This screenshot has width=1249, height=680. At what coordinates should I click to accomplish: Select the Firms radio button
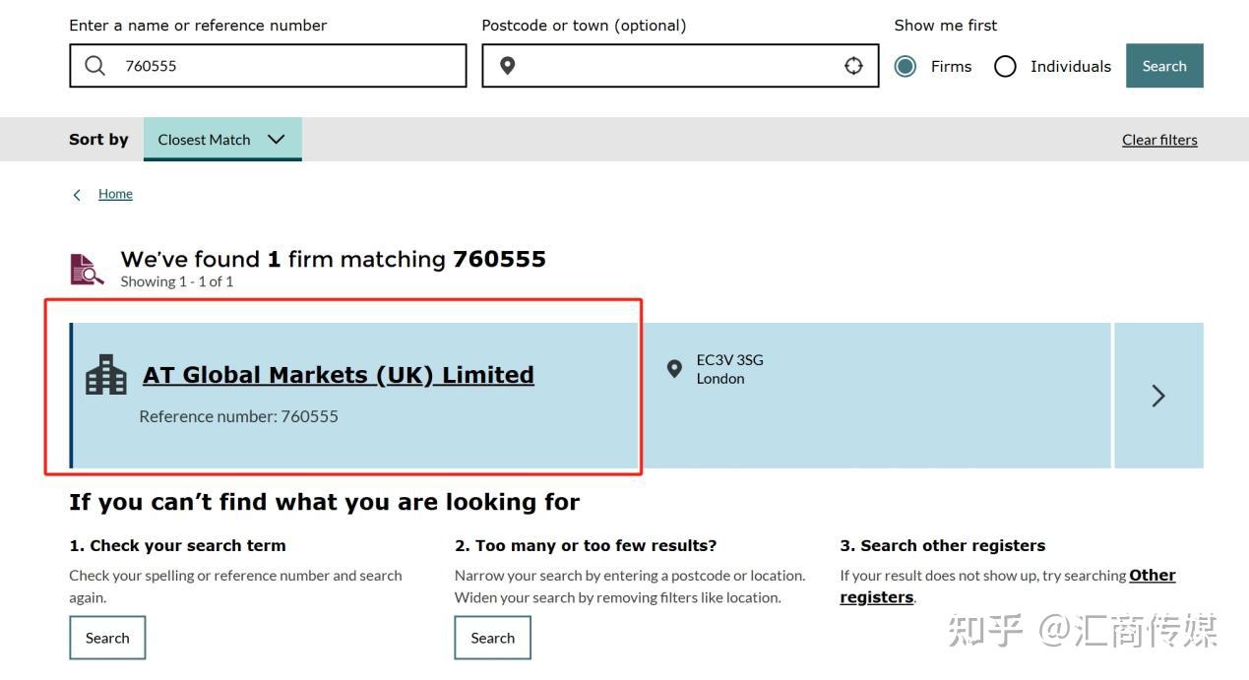(906, 66)
